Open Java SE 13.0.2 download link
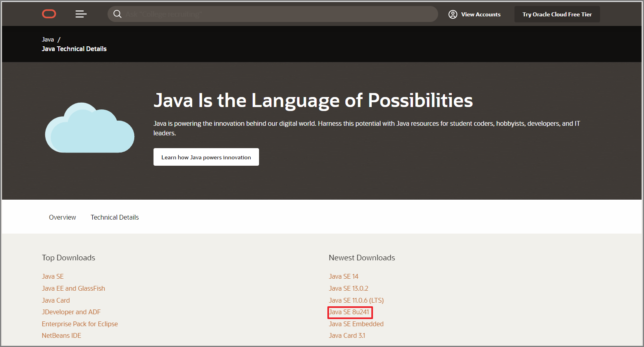The height and width of the screenshot is (347, 644). (x=349, y=288)
